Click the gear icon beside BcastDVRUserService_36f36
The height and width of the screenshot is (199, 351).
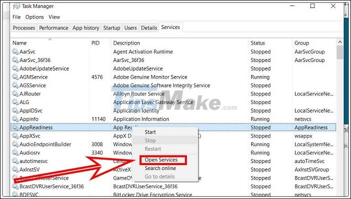pyautogui.click(x=15, y=186)
